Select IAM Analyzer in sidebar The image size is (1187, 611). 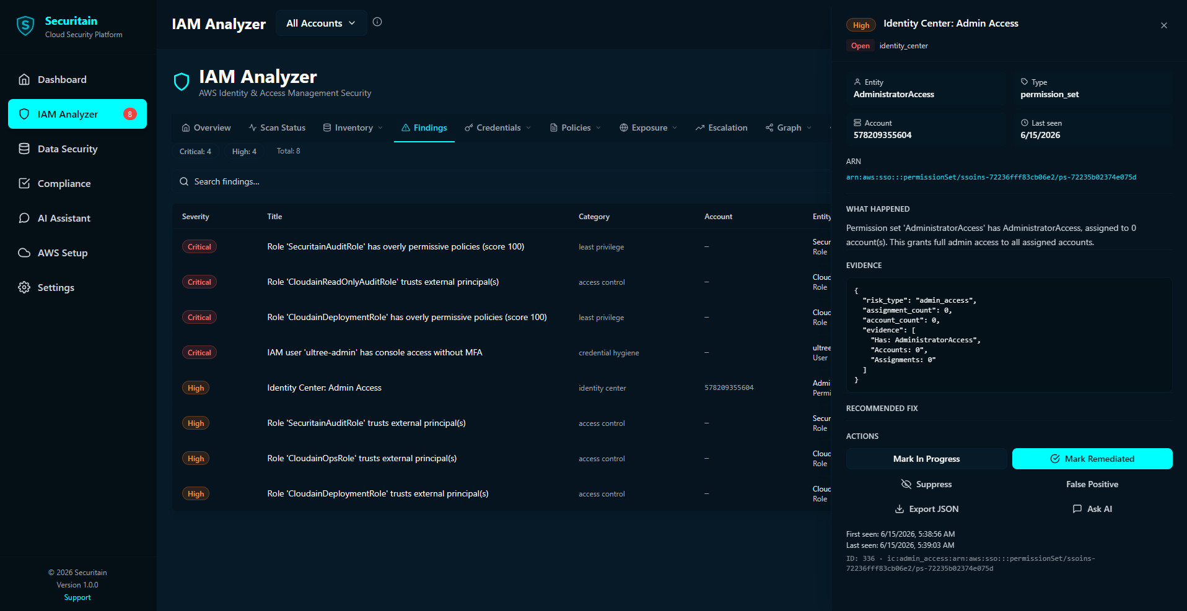(x=77, y=114)
